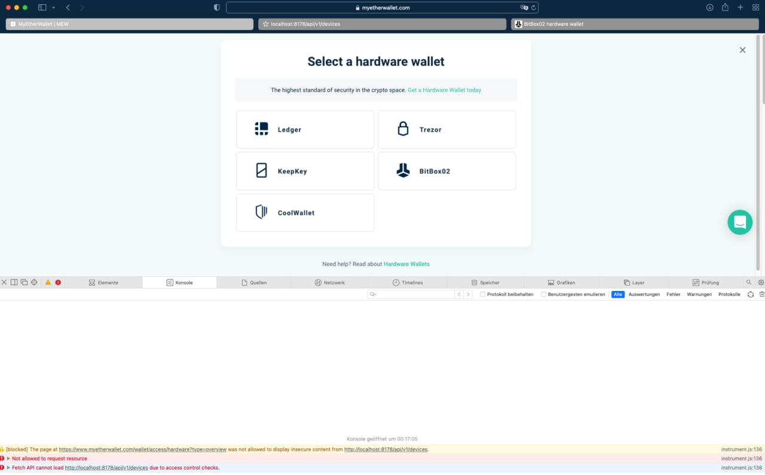Filter console to show only Warnungen
The height and width of the screenshot is (475, 765).
pyautogui.click(x=699, y=294)
